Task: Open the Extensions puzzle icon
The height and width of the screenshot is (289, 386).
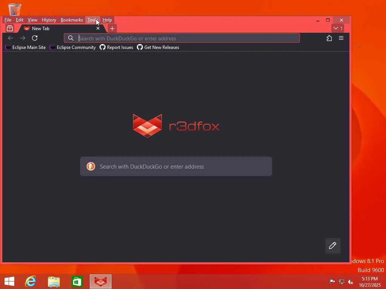Action: coord(329,38)
